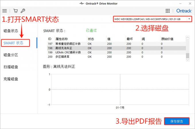This screenshot has width=195, height=129.
Task: Click the ID column header
Action: coord(50,39)
